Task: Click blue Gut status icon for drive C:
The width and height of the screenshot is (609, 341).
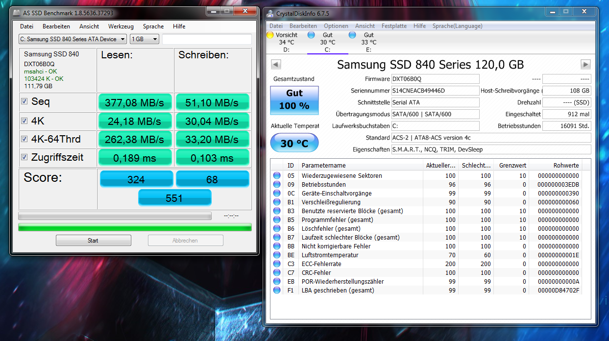Action: pyautogui.click(x=311, y=35)
